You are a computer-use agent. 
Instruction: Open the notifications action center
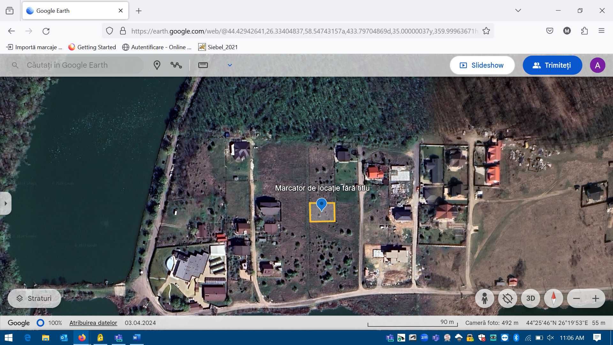pyautogui.click(x=597, y=338)
